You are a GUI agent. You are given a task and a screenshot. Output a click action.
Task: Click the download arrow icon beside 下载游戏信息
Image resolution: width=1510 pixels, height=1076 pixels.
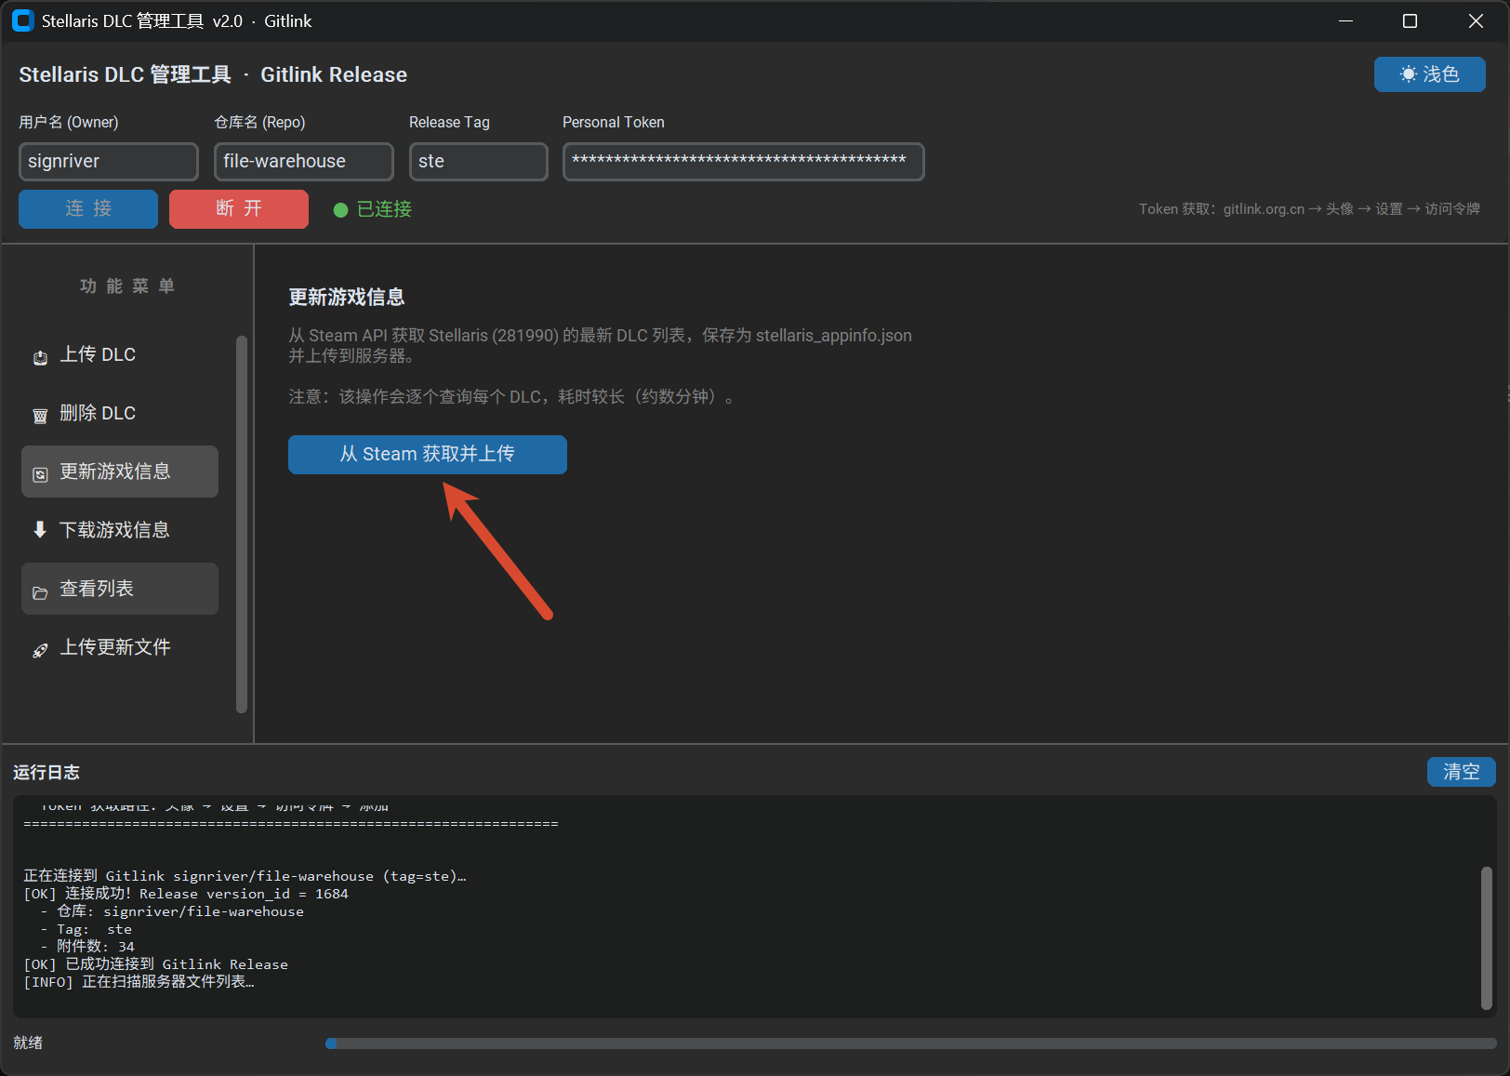point(40,530)
